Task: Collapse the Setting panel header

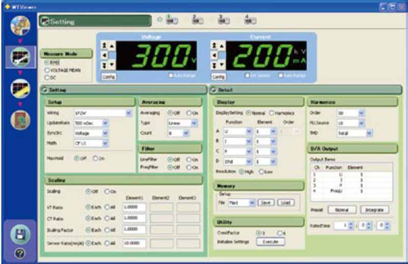Action: tap(44, 90)
